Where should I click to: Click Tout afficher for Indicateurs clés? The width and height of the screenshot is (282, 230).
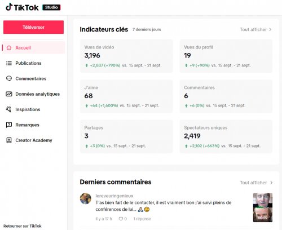[x=253, y=29]
